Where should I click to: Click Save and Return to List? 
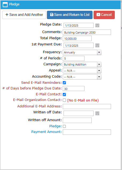[70, 15]
